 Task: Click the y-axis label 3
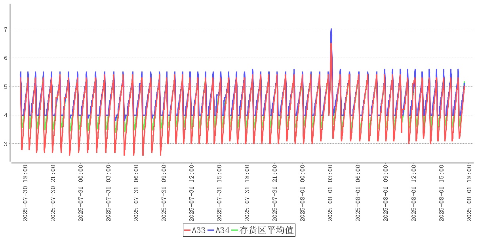6,144
